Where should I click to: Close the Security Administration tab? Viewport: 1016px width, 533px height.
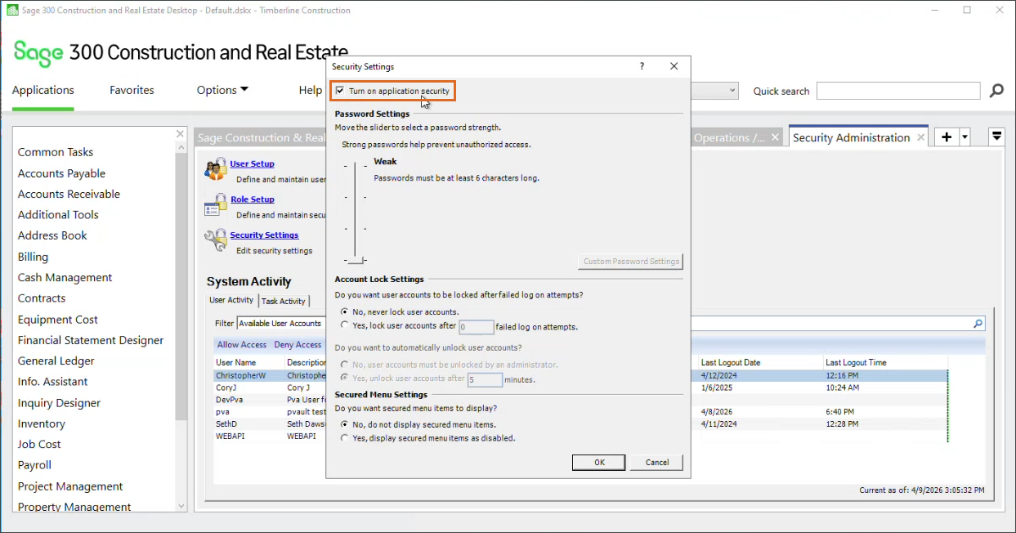(921, 137)
